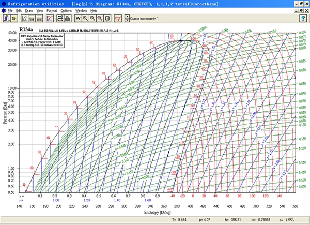Click the status bar enthalpy value 'h= 356.91'
The width and height of the screenshot is (310, 225).
pos(233,220)
